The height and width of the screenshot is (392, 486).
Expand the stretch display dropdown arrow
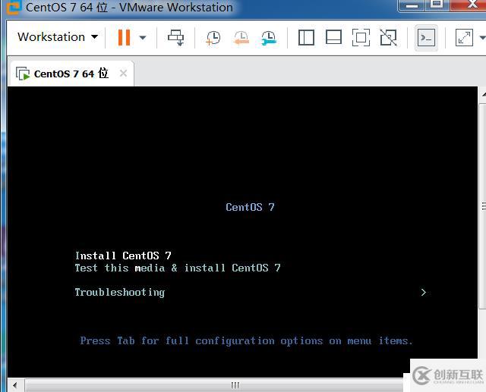(482, 38)
